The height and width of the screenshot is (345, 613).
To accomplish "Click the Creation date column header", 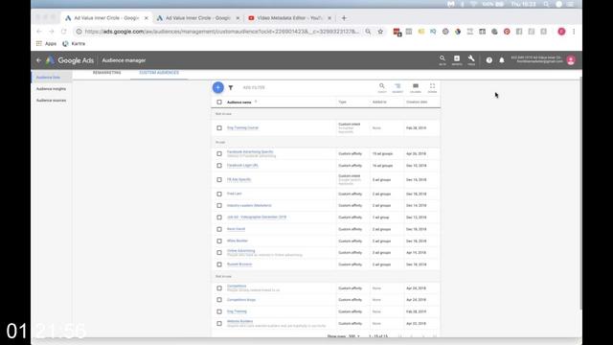I will [417, 103].
